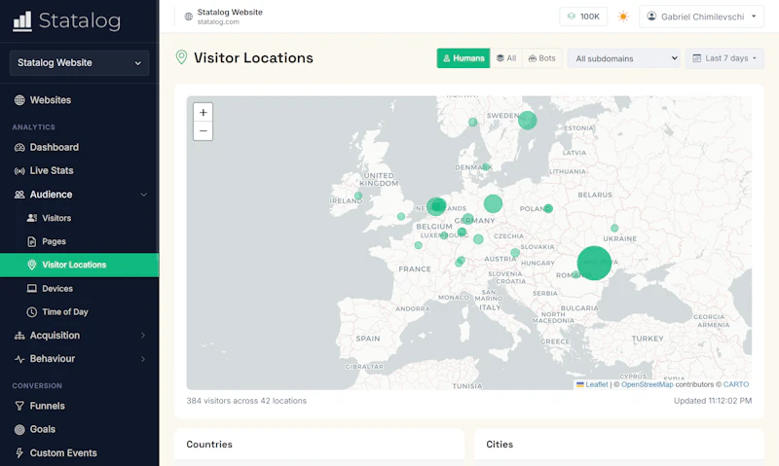This screenshot has width=779, height=466.
Task: Open the CARTO link
Action: 736,384
